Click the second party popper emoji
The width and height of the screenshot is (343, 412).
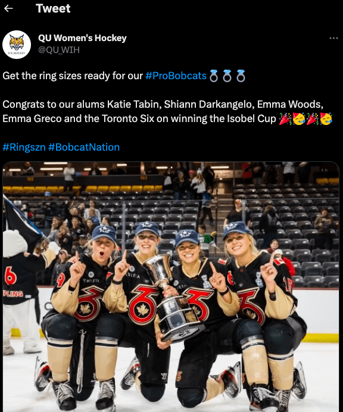tap(313, 118)
